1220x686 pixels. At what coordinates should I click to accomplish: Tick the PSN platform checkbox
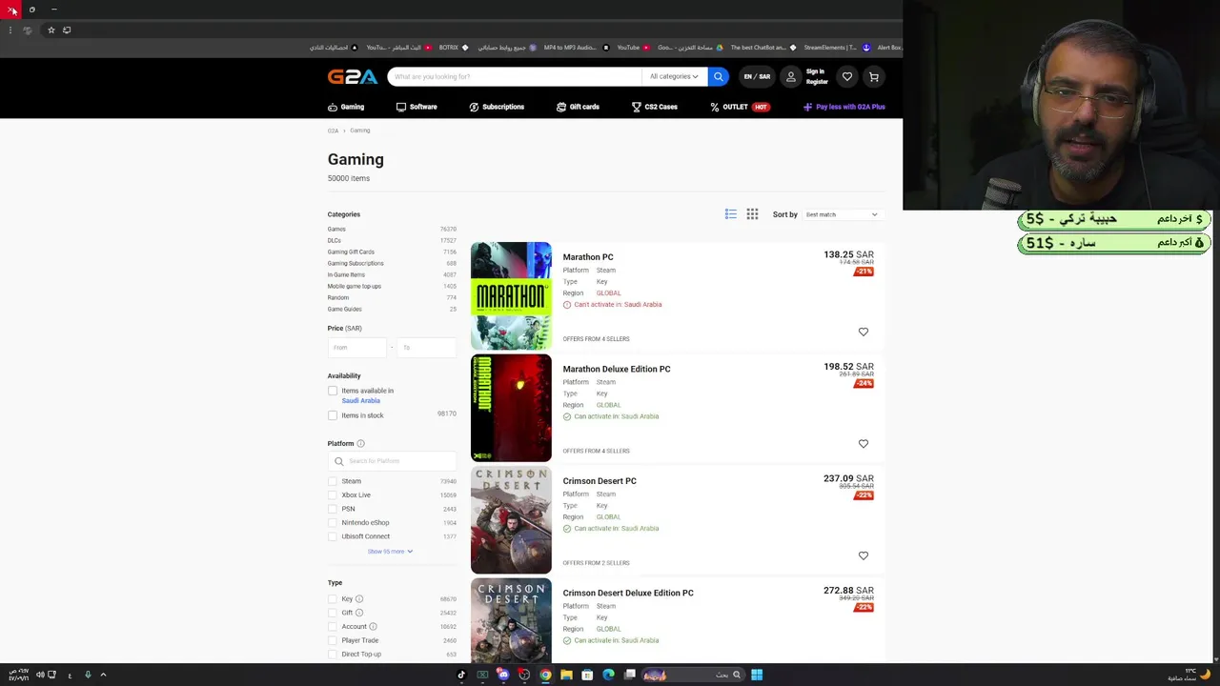click(x=333, y=509)
